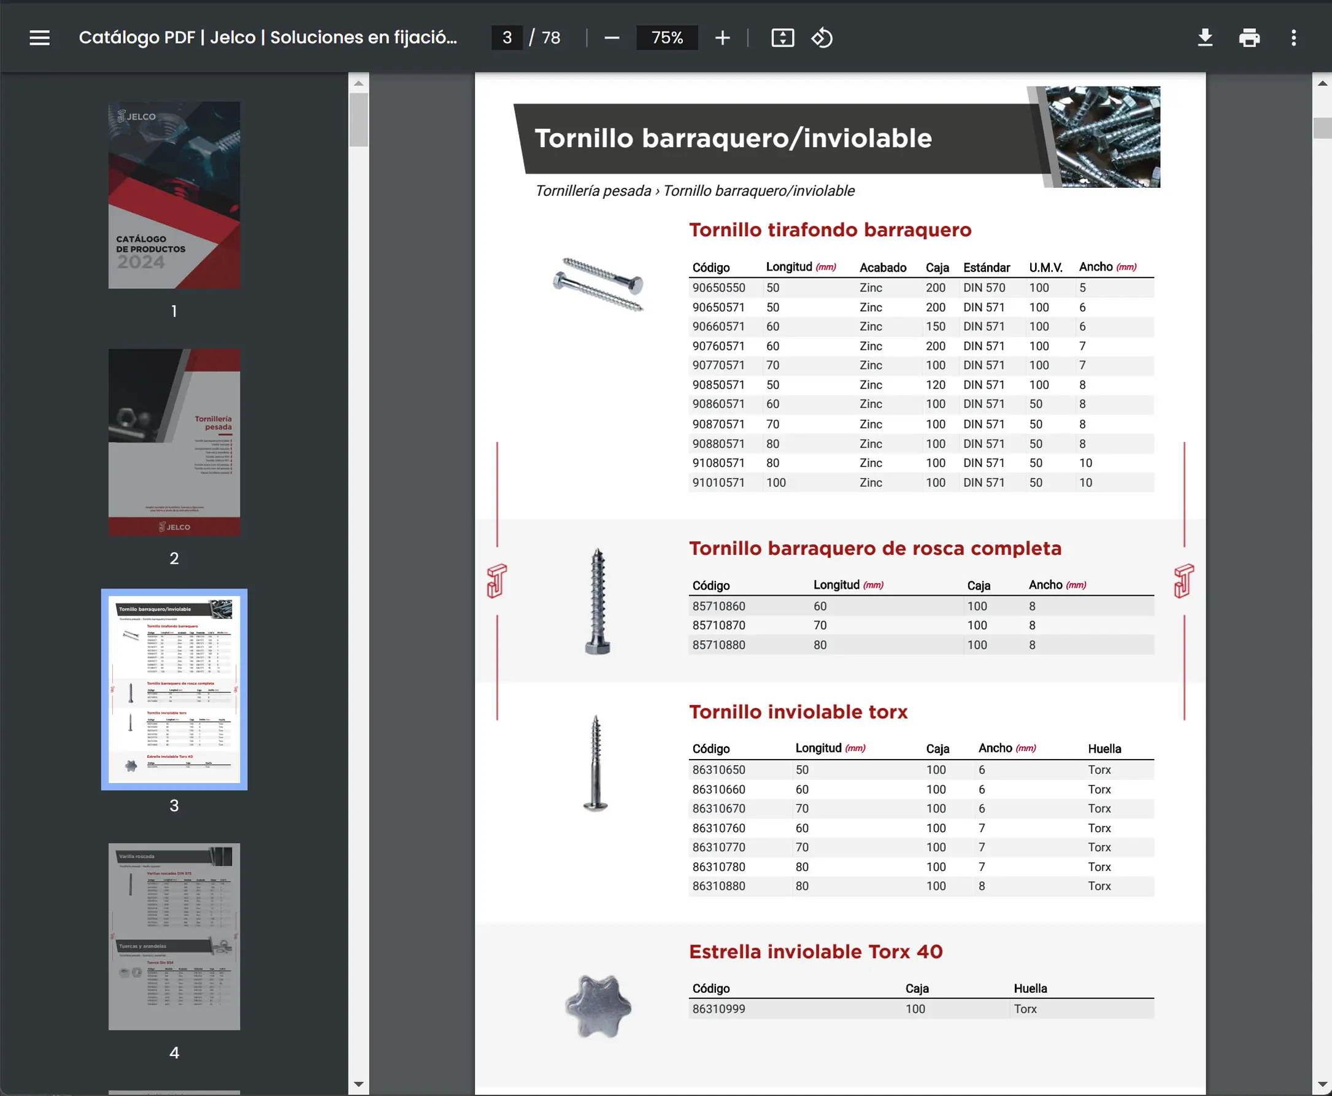The width and height of the screenshot is (1332, 1096).
Task: Open page 2 Tornillería pesada thumbnail
Action: pos(174,442)
